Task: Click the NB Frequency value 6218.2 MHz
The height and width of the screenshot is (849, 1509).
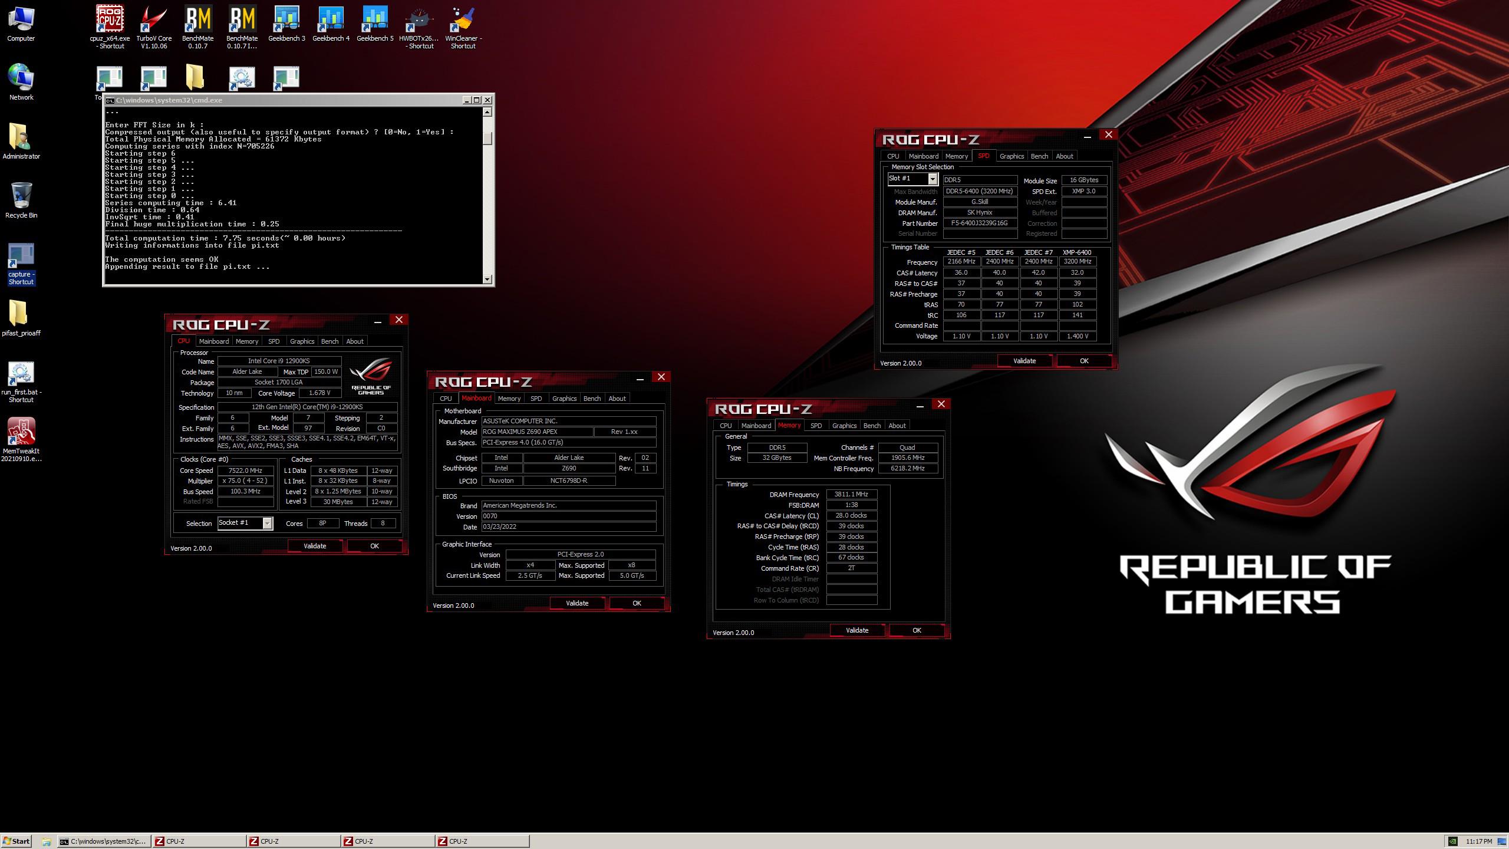Action: (908, 469)
